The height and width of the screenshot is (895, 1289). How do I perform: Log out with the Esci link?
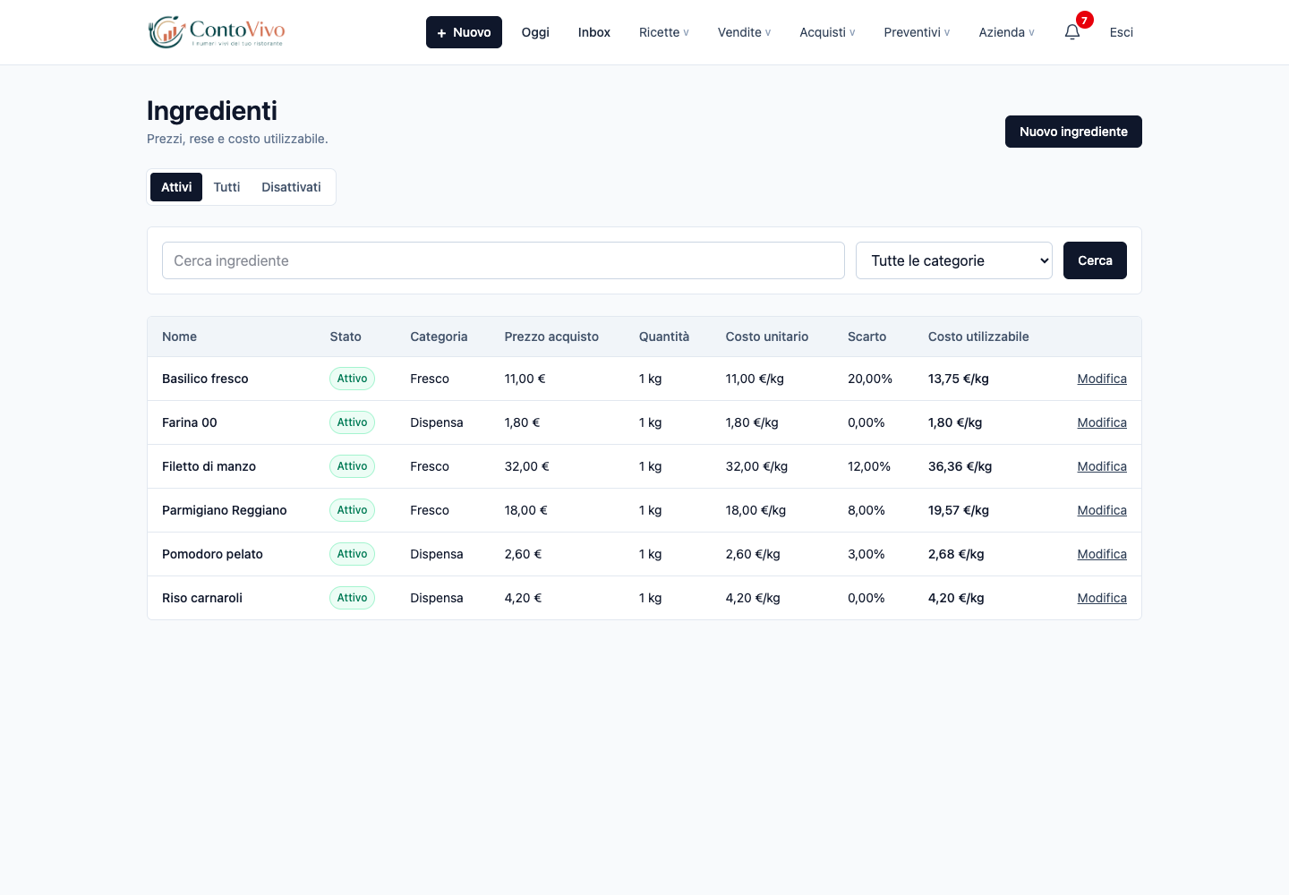click(x=1122, y=32)
